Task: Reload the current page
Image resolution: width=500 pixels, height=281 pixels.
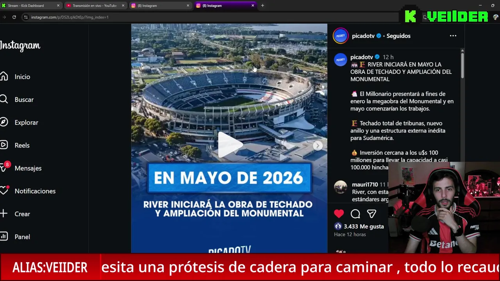Action: [x=14, y=17]
